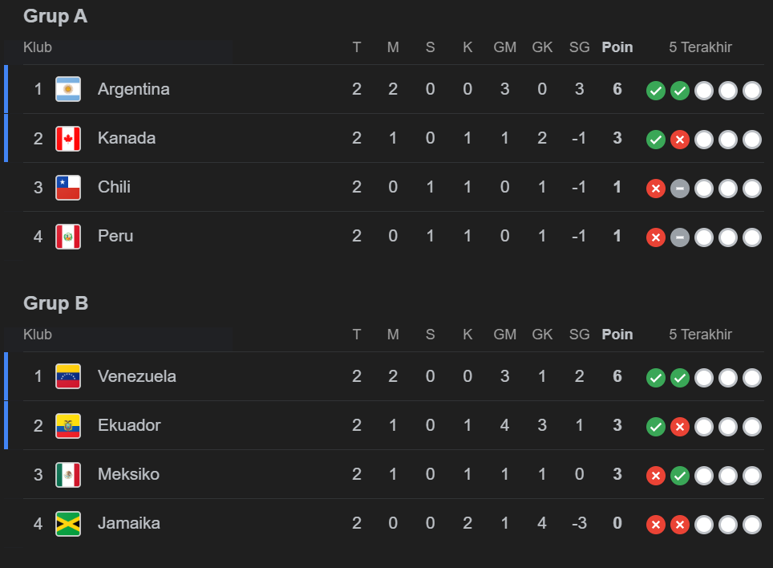Click the Jamaica flag icon
Viewport: 773px width, 568px height.
click(x=68, y=523)
